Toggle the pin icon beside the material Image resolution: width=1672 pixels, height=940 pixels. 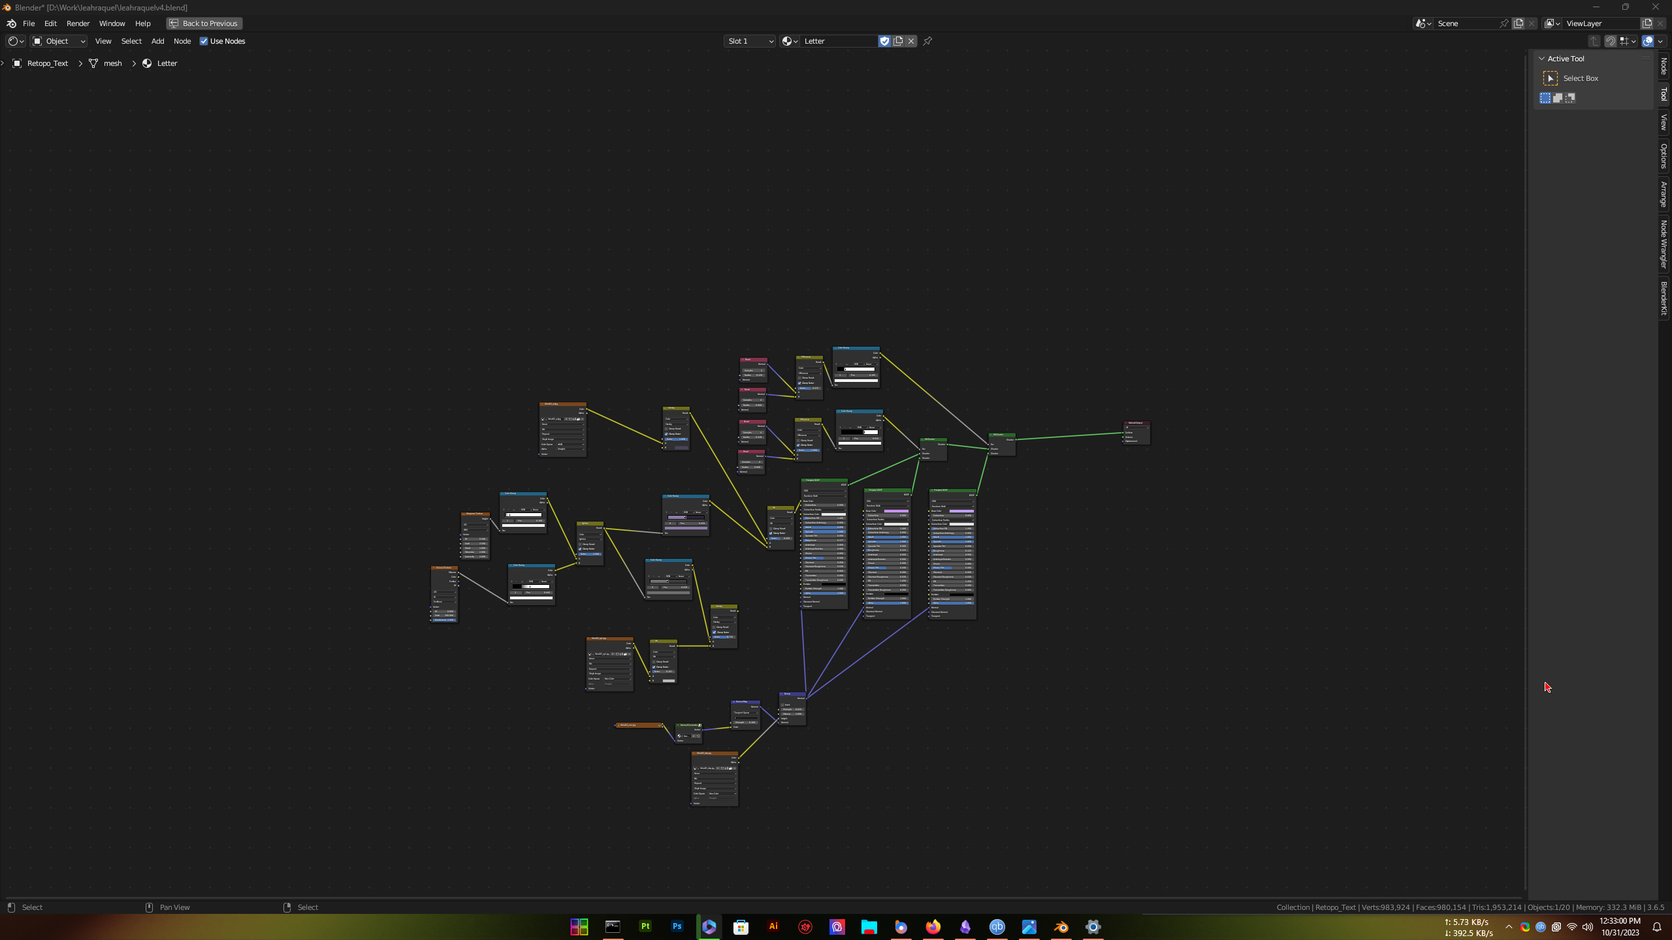(927, 41)
